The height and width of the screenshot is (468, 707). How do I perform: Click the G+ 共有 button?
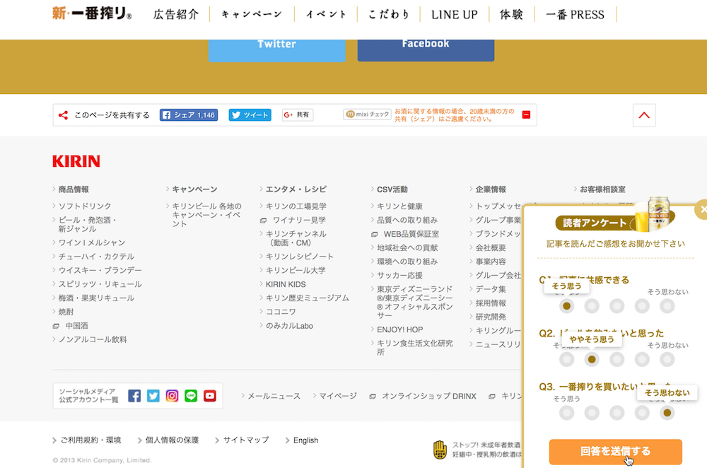(x=298, y=115)
